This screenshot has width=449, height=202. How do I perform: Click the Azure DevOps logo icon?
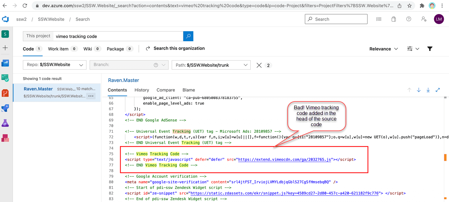click(5, 19)
